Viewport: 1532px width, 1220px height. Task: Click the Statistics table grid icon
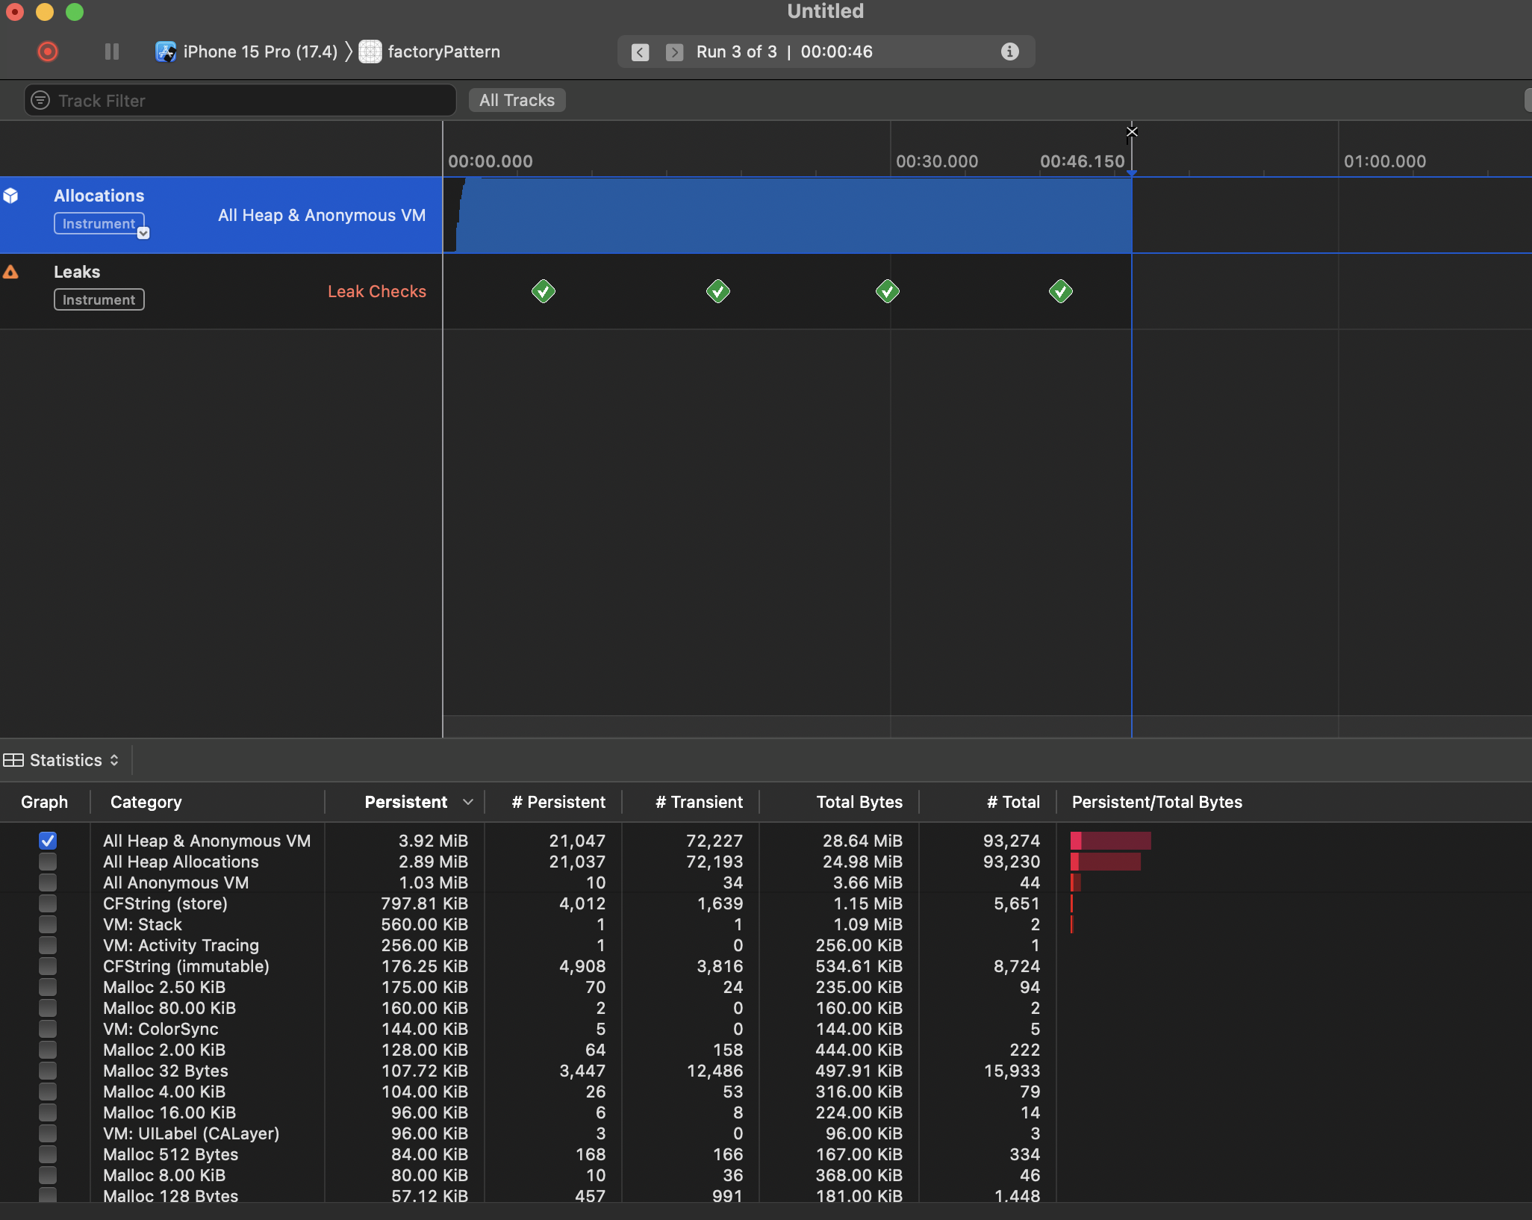[13, 760]
